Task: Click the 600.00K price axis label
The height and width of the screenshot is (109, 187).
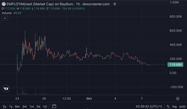Action: 176,31
